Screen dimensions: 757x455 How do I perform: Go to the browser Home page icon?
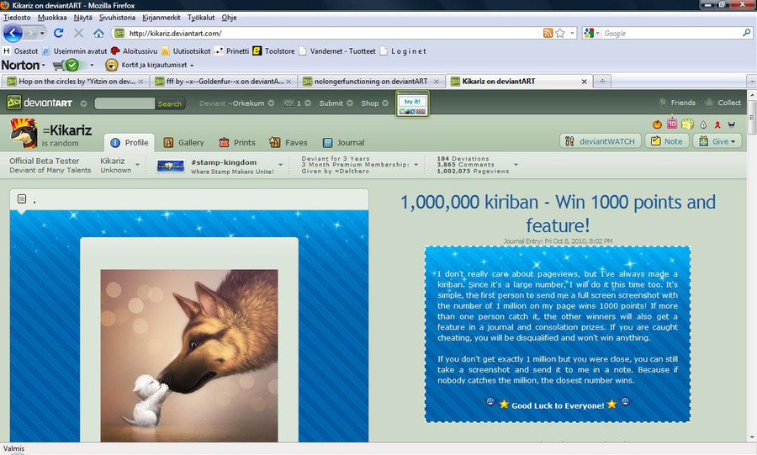(98, 34)
